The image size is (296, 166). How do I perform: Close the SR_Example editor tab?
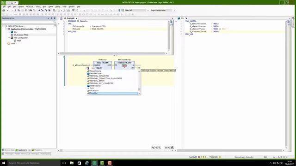(x=76, y=18)
